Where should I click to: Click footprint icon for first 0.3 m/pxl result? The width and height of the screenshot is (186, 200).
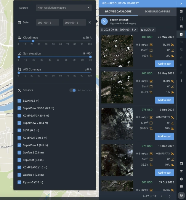151,45
